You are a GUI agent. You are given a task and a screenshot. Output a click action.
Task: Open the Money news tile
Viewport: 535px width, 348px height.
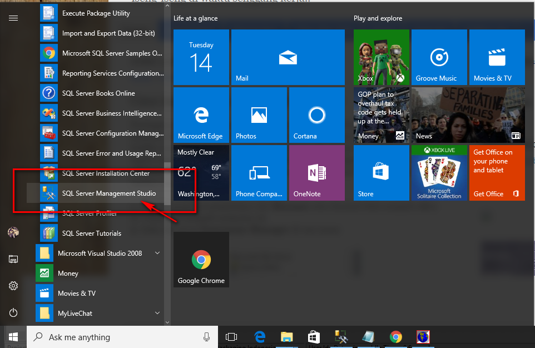(x=382, y=115)
